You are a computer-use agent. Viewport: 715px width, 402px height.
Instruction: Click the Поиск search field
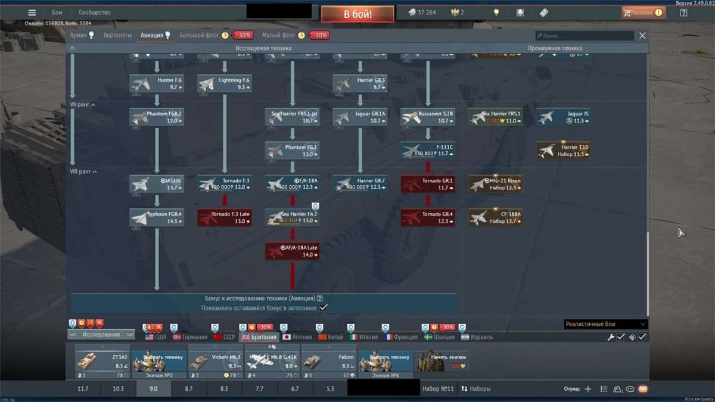584,36
